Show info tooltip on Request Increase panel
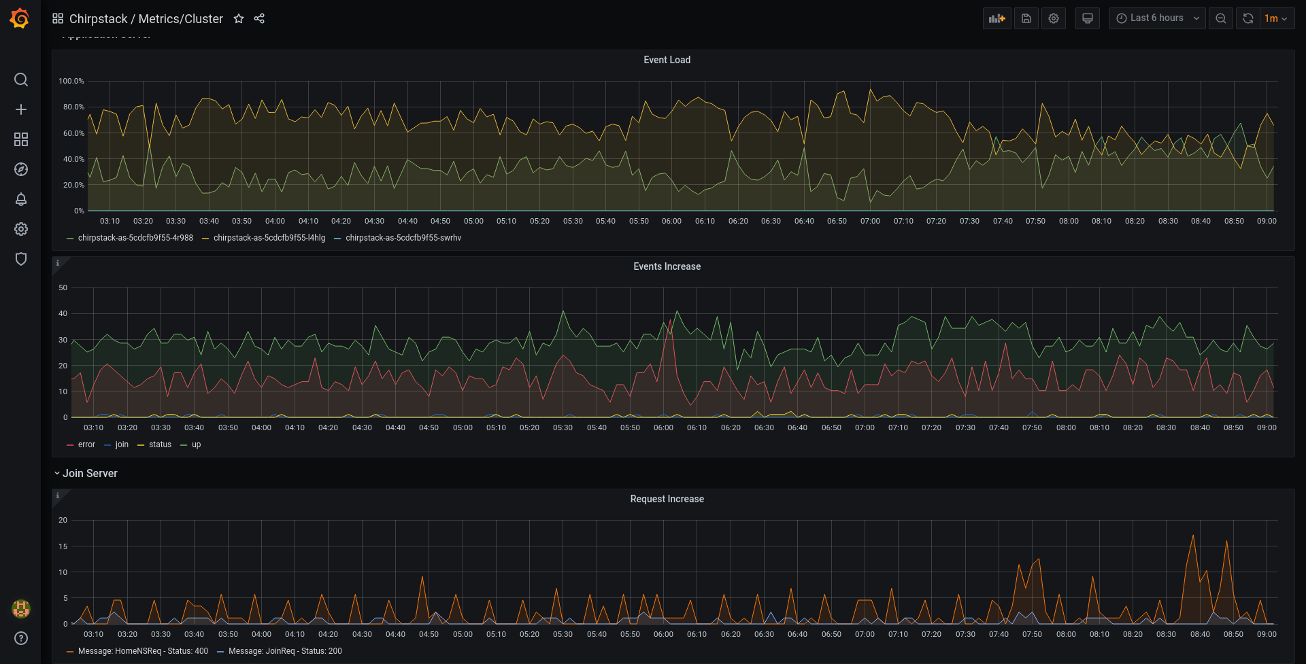1306x664 pixels. [x=58, y=495]
